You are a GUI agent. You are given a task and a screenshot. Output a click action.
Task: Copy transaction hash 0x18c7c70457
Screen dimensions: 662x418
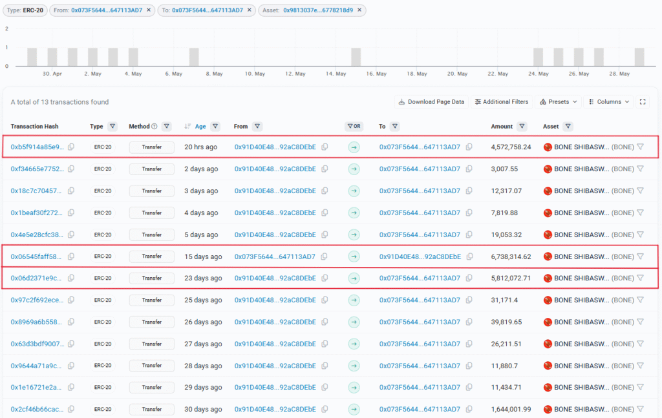pyautogui.click(x=71, y=191)
